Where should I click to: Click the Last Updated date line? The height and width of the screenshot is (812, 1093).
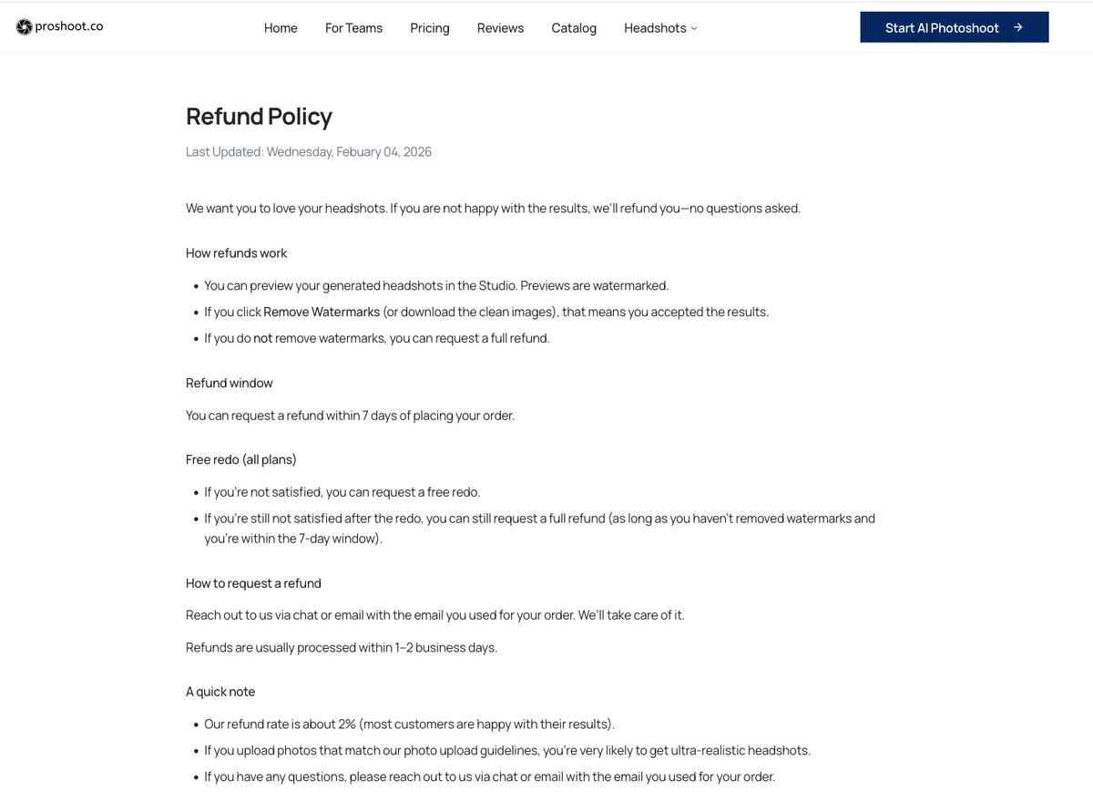coord(308,151)
